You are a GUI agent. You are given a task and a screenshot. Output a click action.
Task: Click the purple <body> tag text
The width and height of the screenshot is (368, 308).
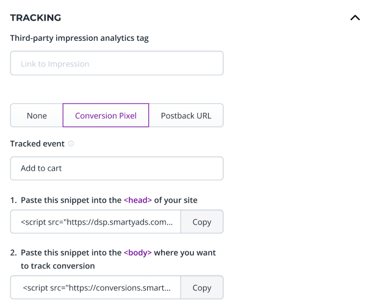coord(137,252)
